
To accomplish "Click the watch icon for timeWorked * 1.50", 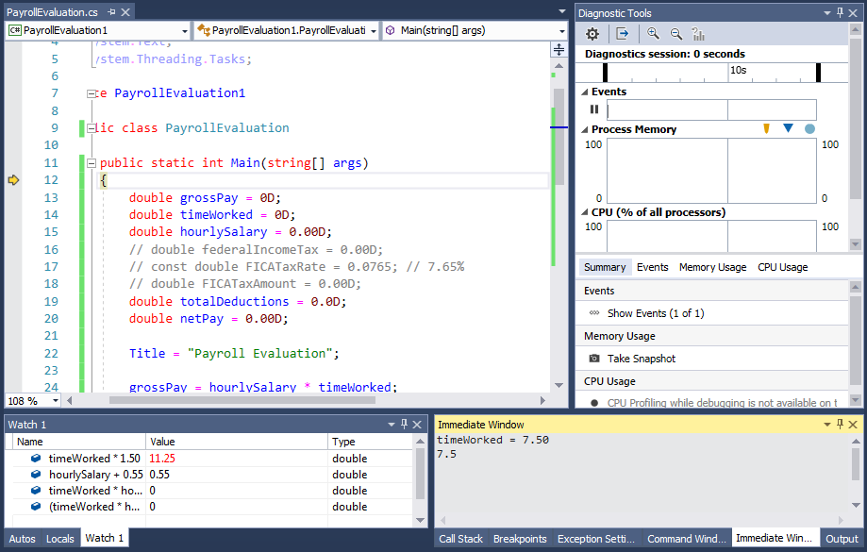I will 36,458.
